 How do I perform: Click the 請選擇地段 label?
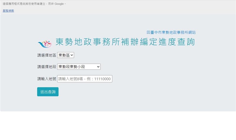pos(47,67)
